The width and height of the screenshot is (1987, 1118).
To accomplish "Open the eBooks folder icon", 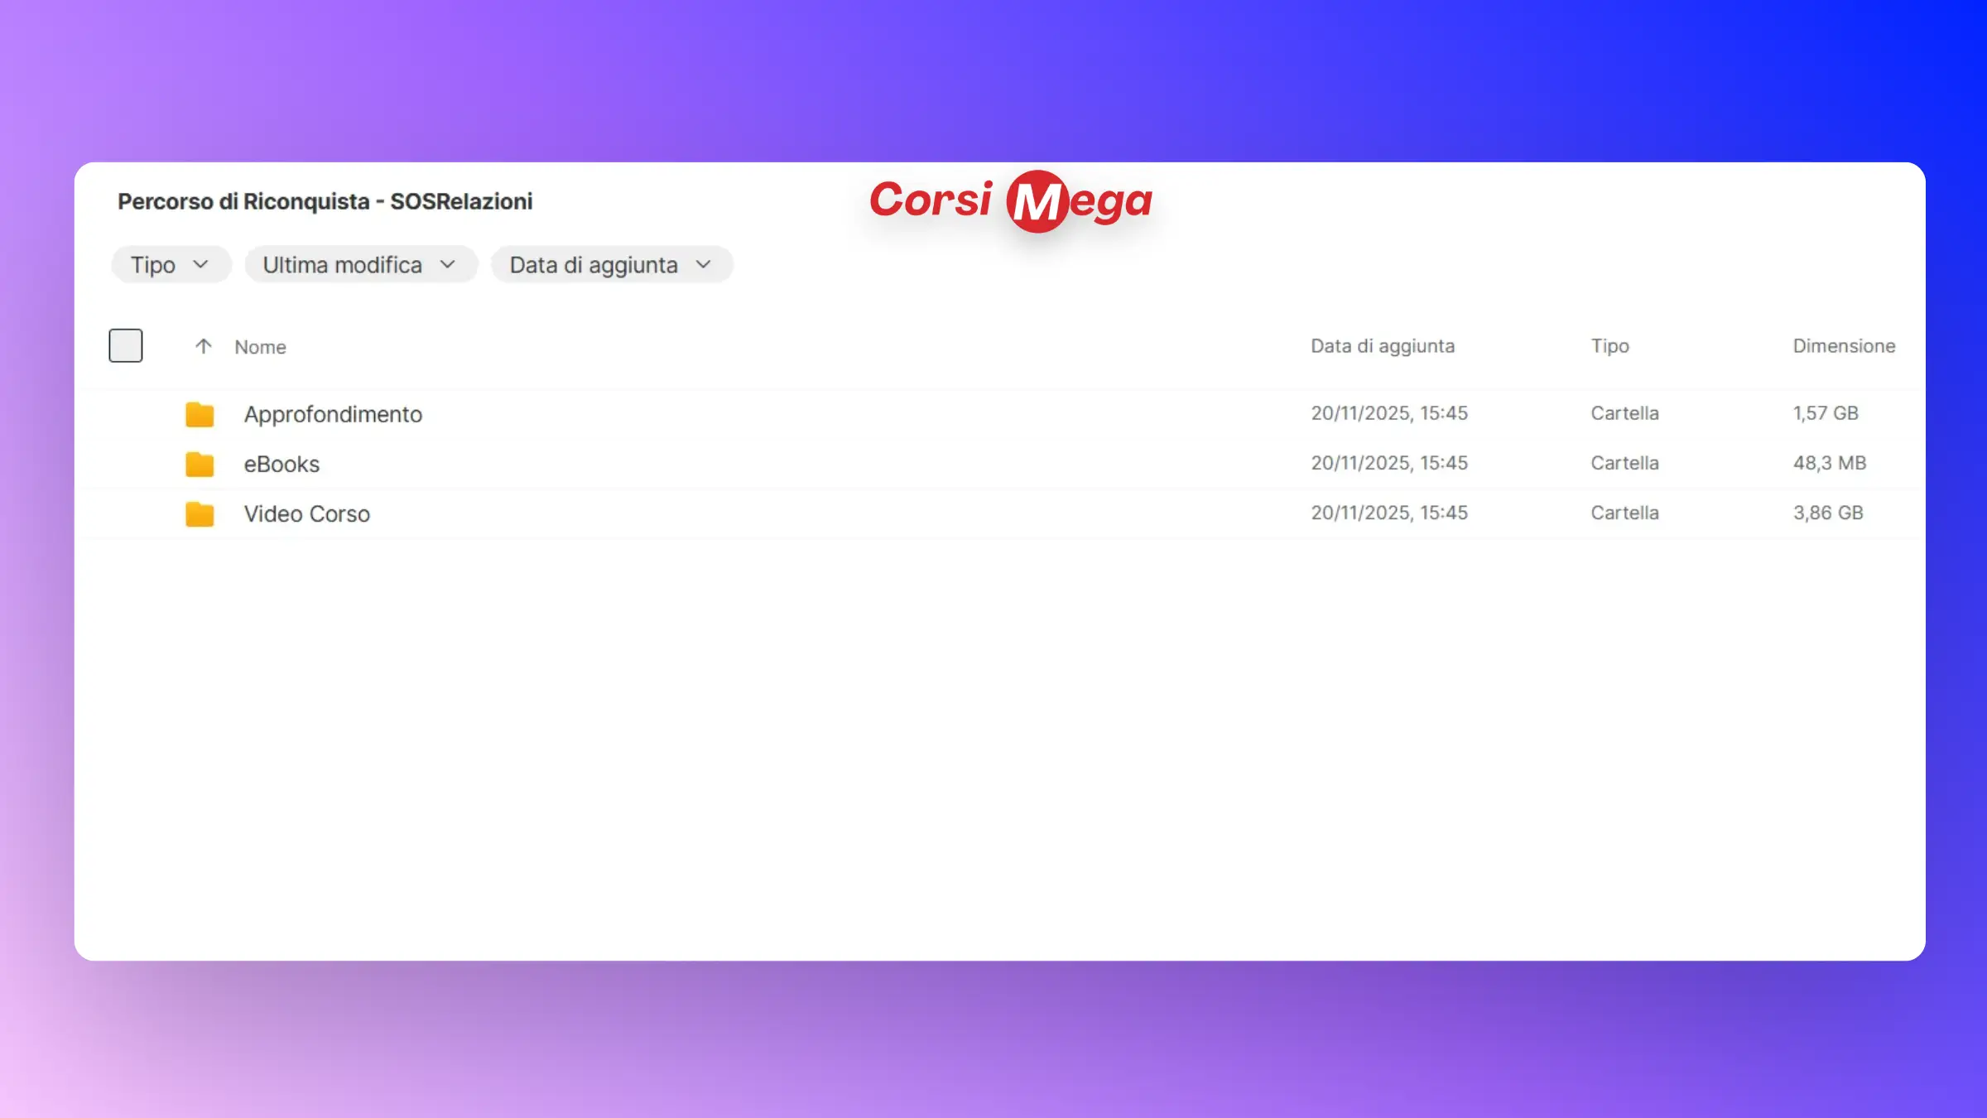I will point(200,464).
